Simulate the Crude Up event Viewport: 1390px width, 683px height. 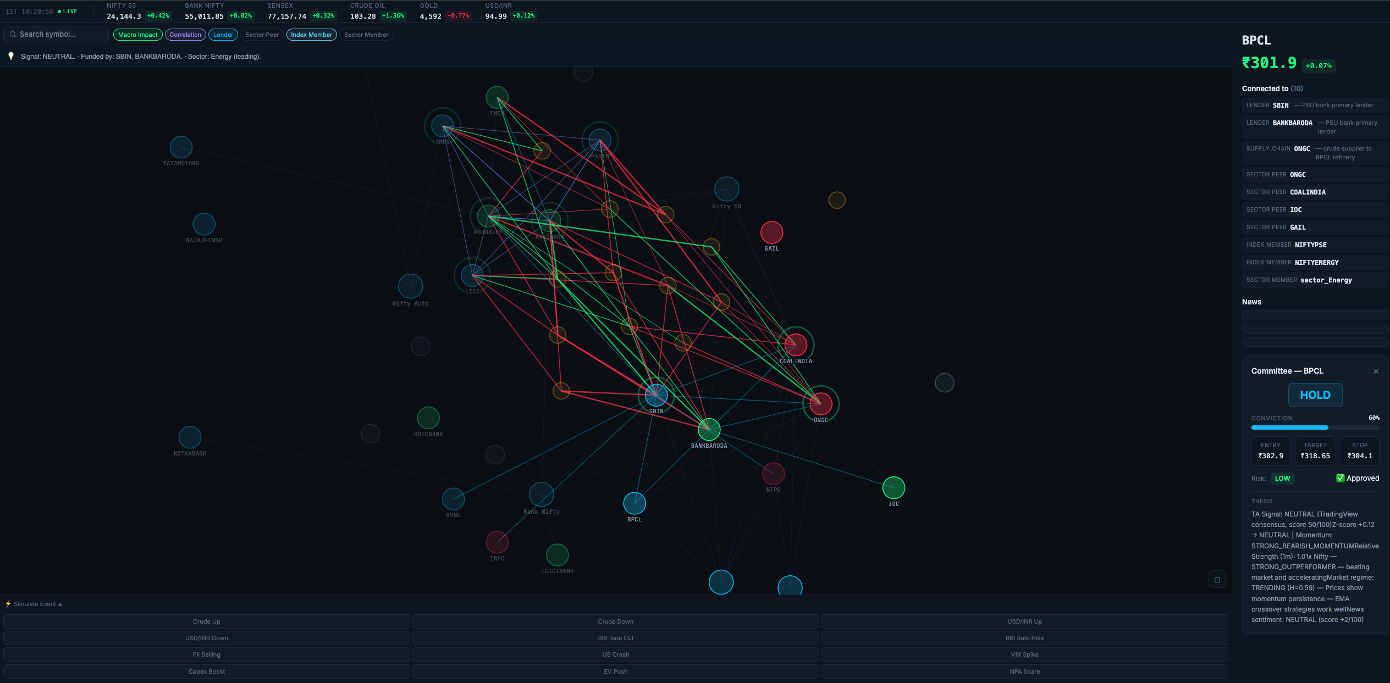[x=207, y=621]
